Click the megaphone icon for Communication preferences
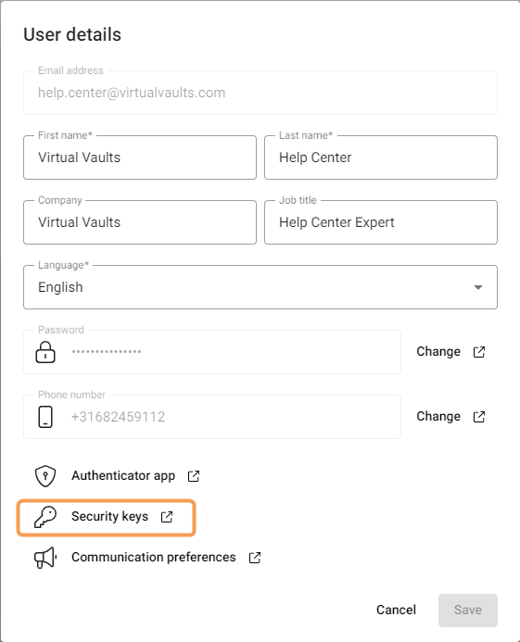This screenshot has width=520, height=642. (x=45, y=558)
